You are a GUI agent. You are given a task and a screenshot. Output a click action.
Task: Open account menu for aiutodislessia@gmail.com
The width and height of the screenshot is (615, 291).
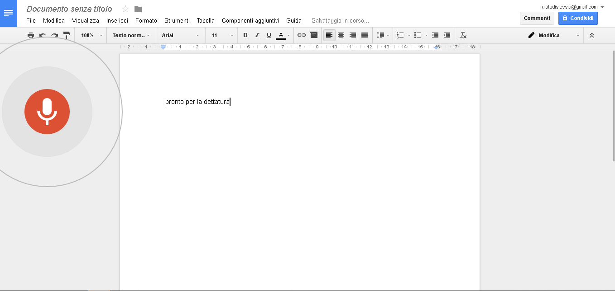573,7
